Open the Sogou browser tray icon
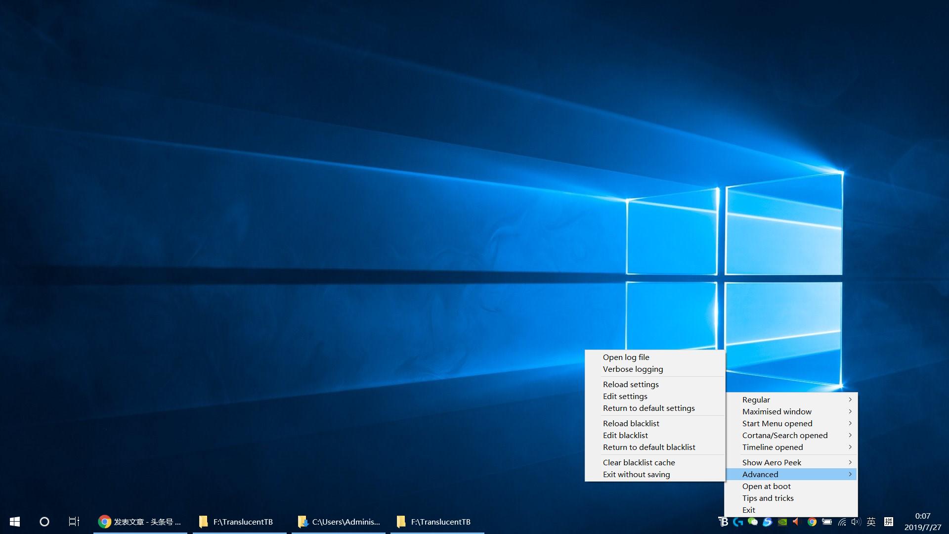This screenshot has height=534, width=949. tap(768, 522)
